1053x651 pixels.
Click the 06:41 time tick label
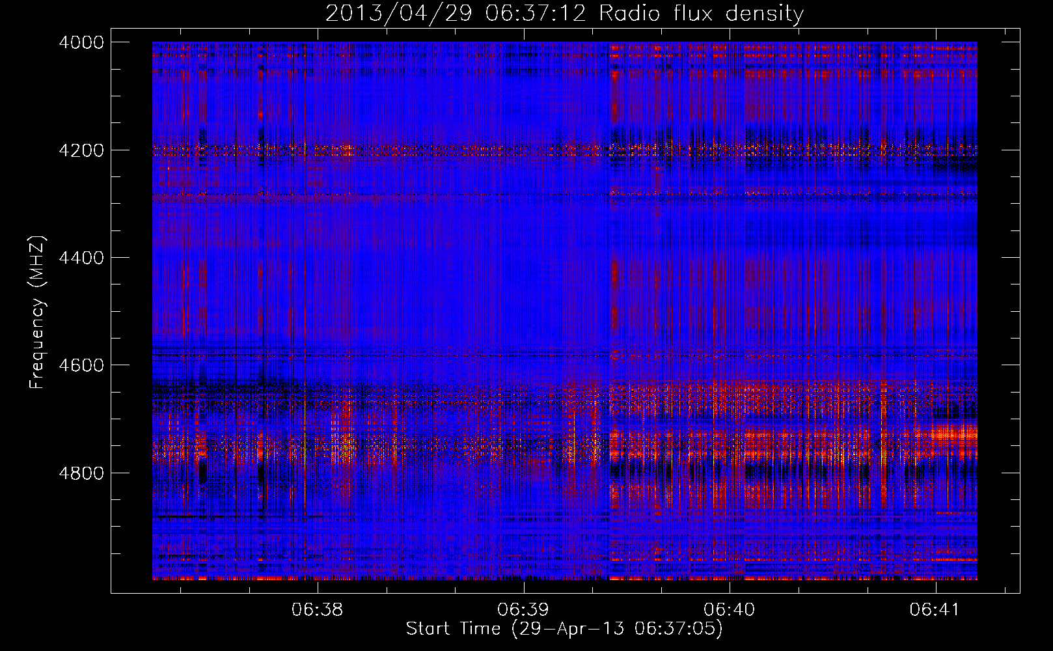pos(935,609)
